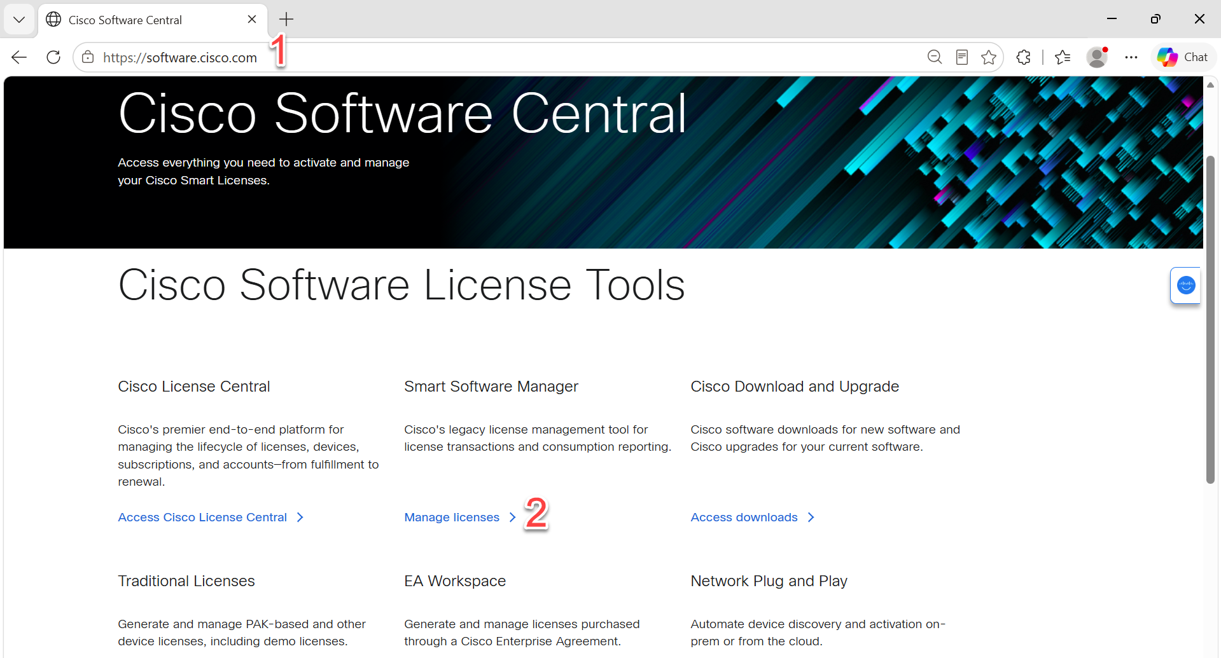Open browser extensions menu
Screen dimensions: 1221x658
click(1024, 57)
